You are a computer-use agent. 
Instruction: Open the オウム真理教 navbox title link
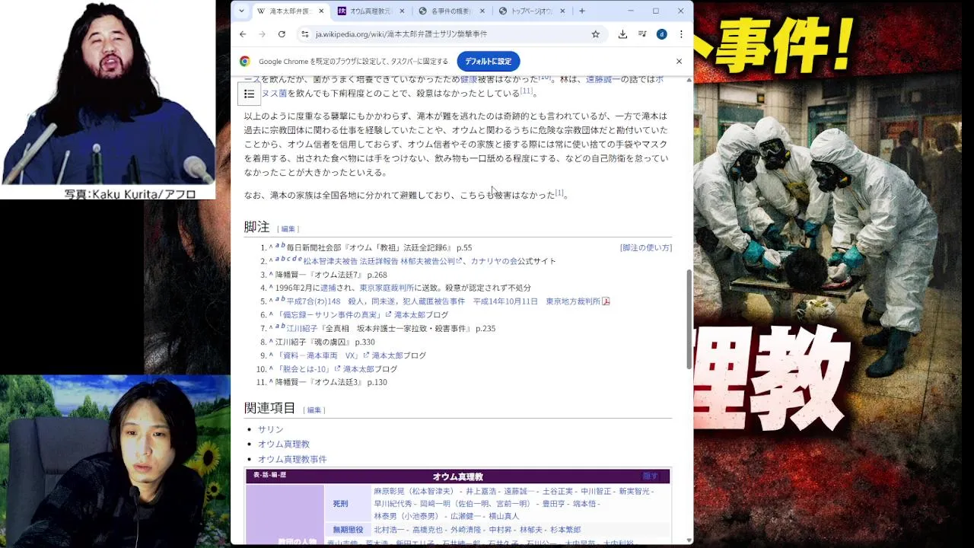click(458, 476)
